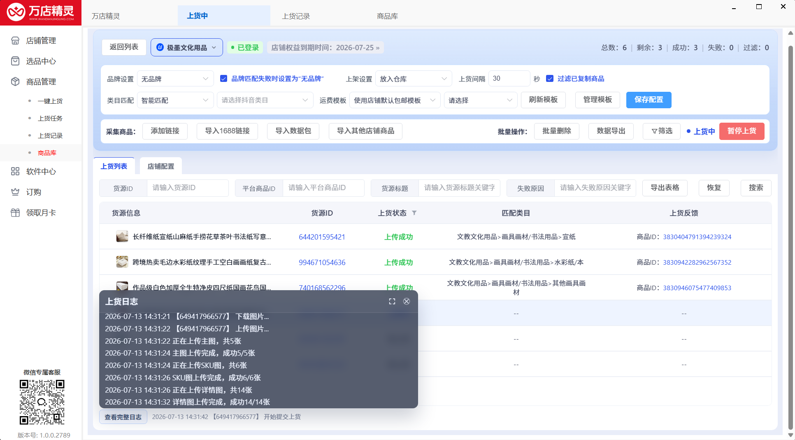Open 商品ID link 3830946075477409853

[697, 288]
